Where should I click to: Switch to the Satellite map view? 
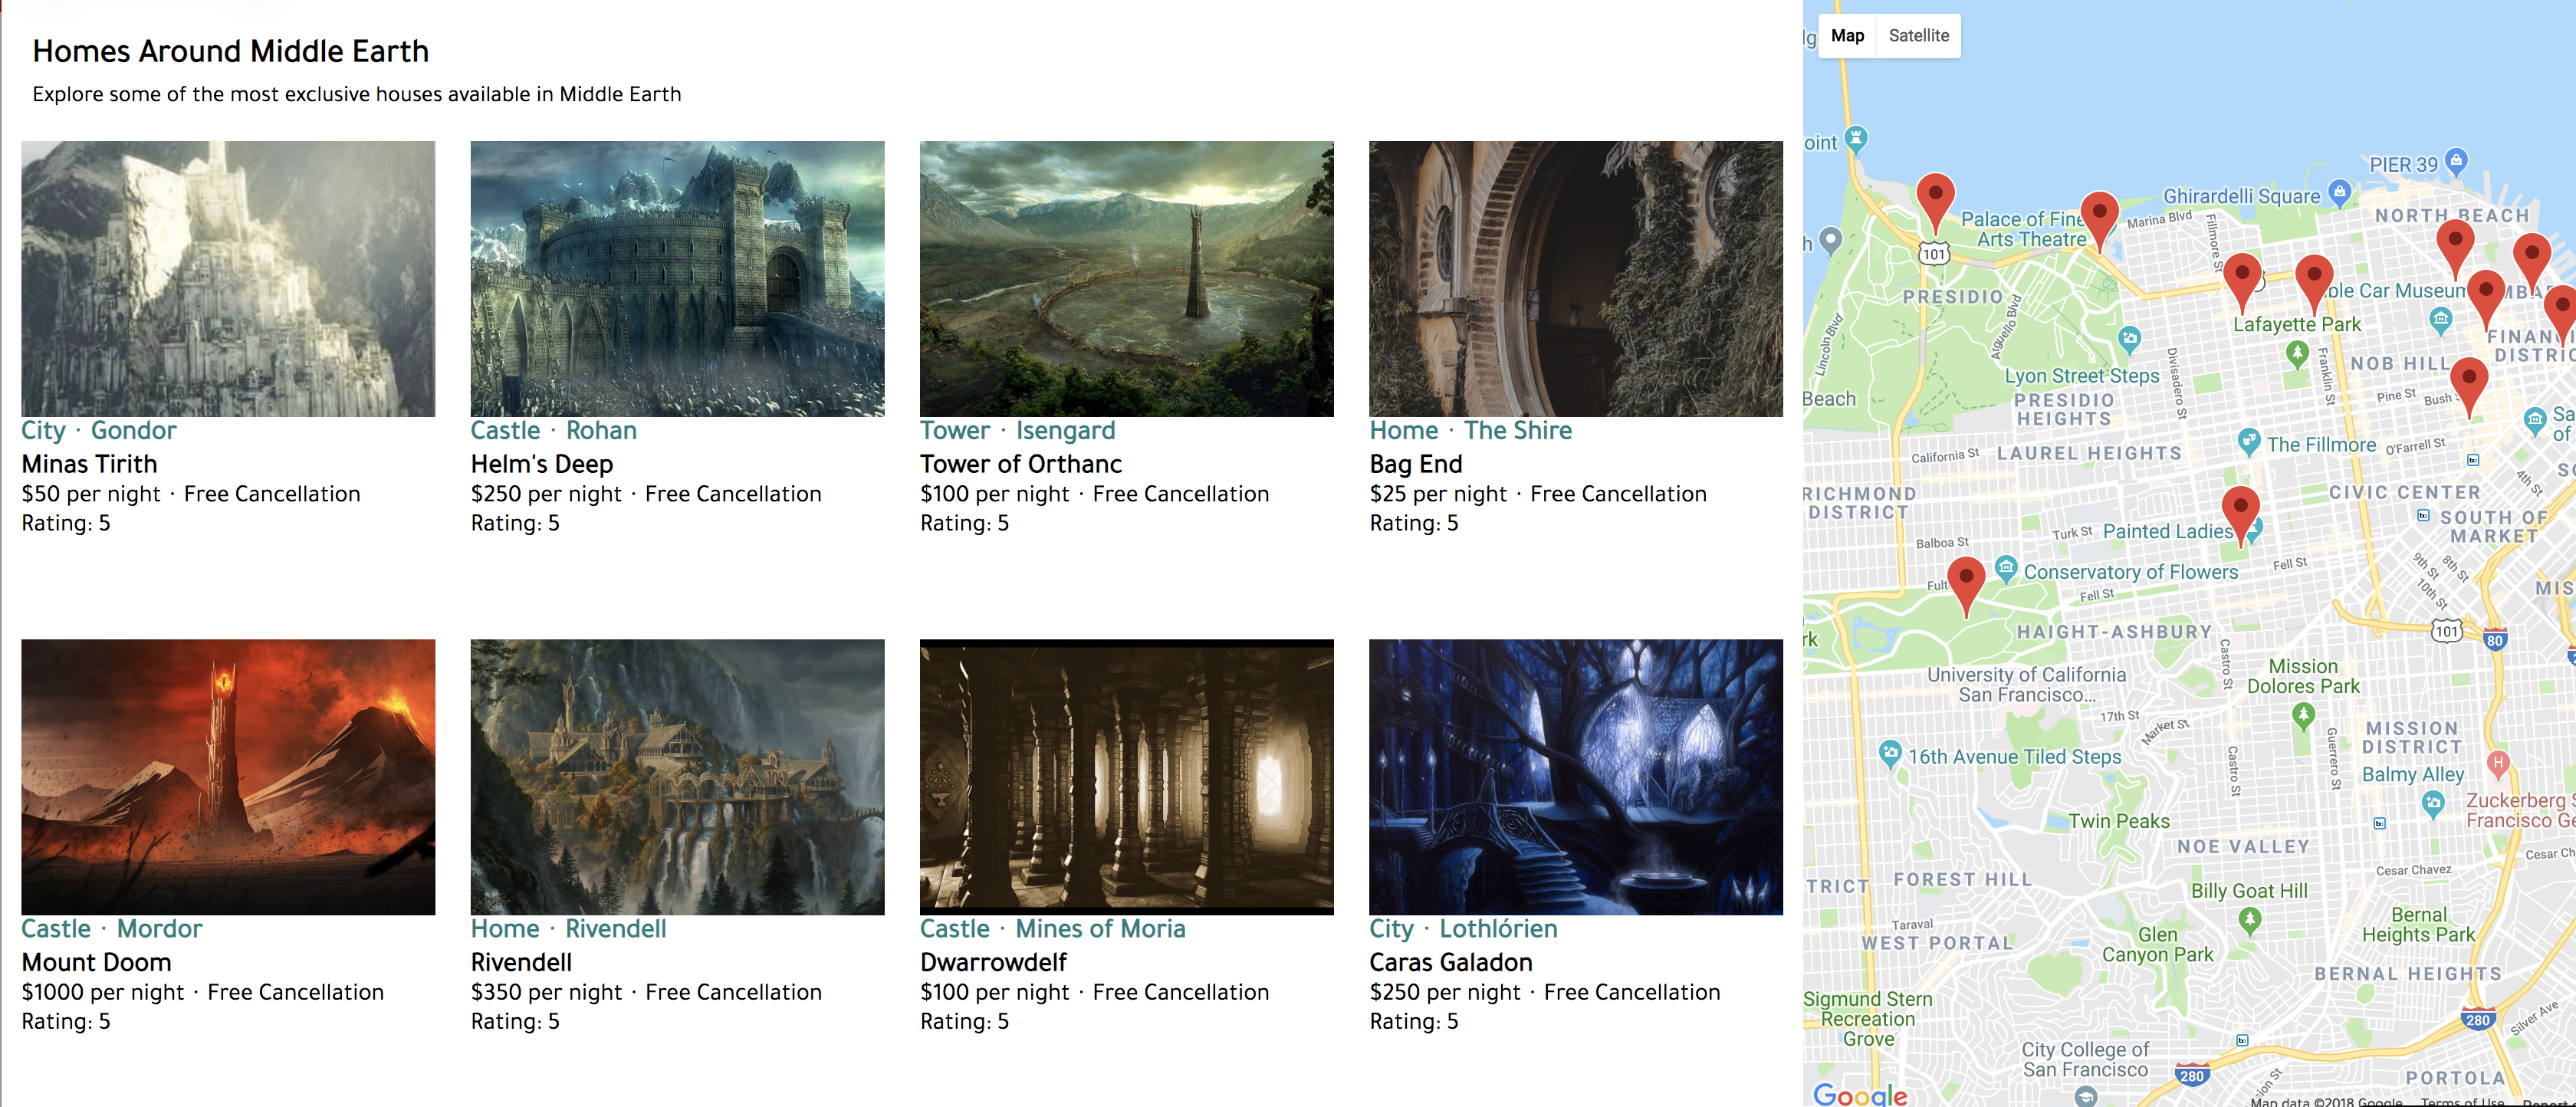click(1918, 36)
